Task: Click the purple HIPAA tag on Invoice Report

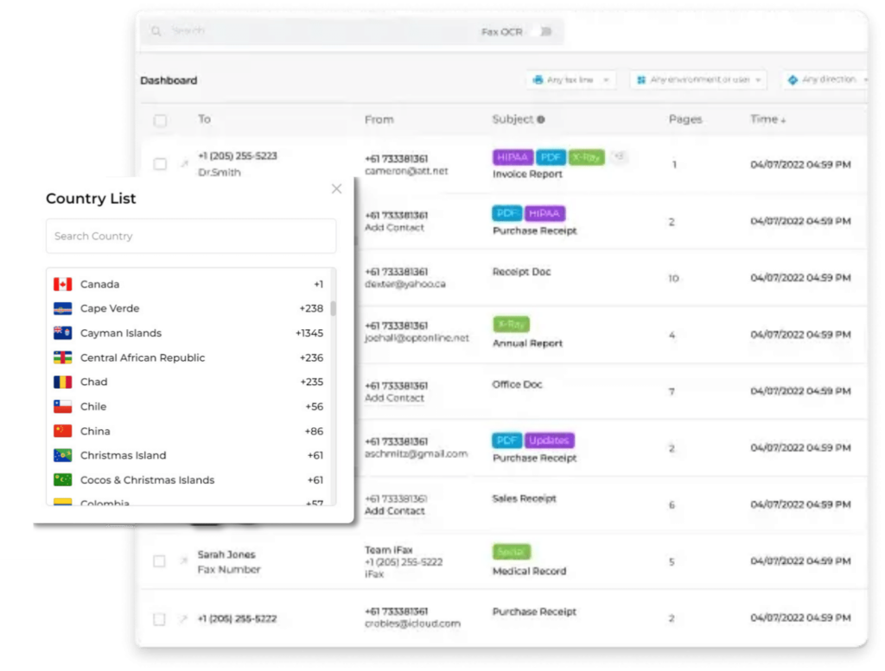Action: (x=513, y=157)
